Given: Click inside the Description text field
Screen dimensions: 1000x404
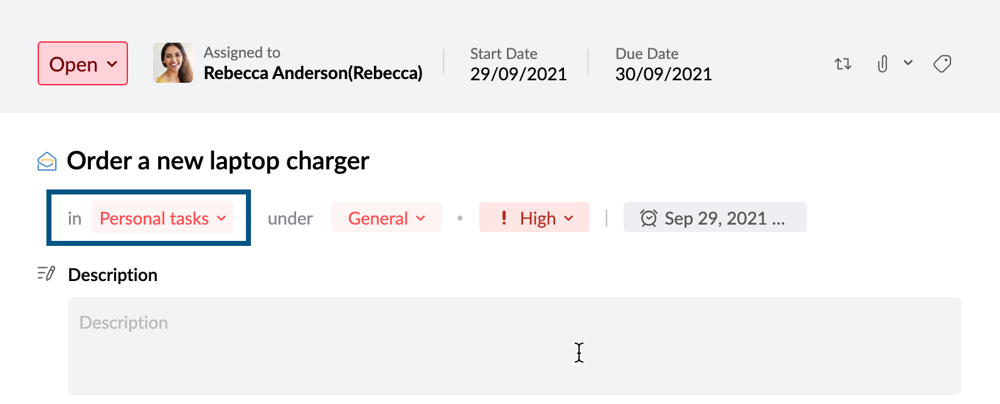Looking at the screenshot, I should (514, 346).
